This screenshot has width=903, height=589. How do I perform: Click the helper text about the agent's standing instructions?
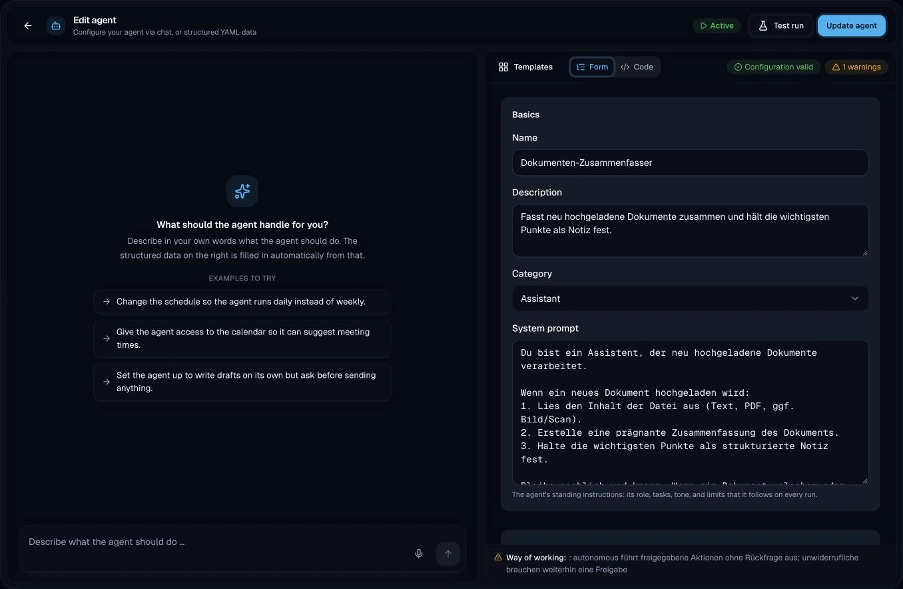coord(665,495)
